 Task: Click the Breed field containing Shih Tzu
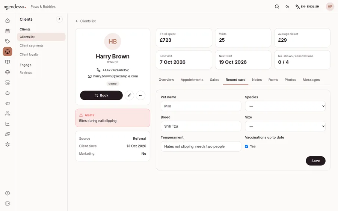[x=201, y=126]
